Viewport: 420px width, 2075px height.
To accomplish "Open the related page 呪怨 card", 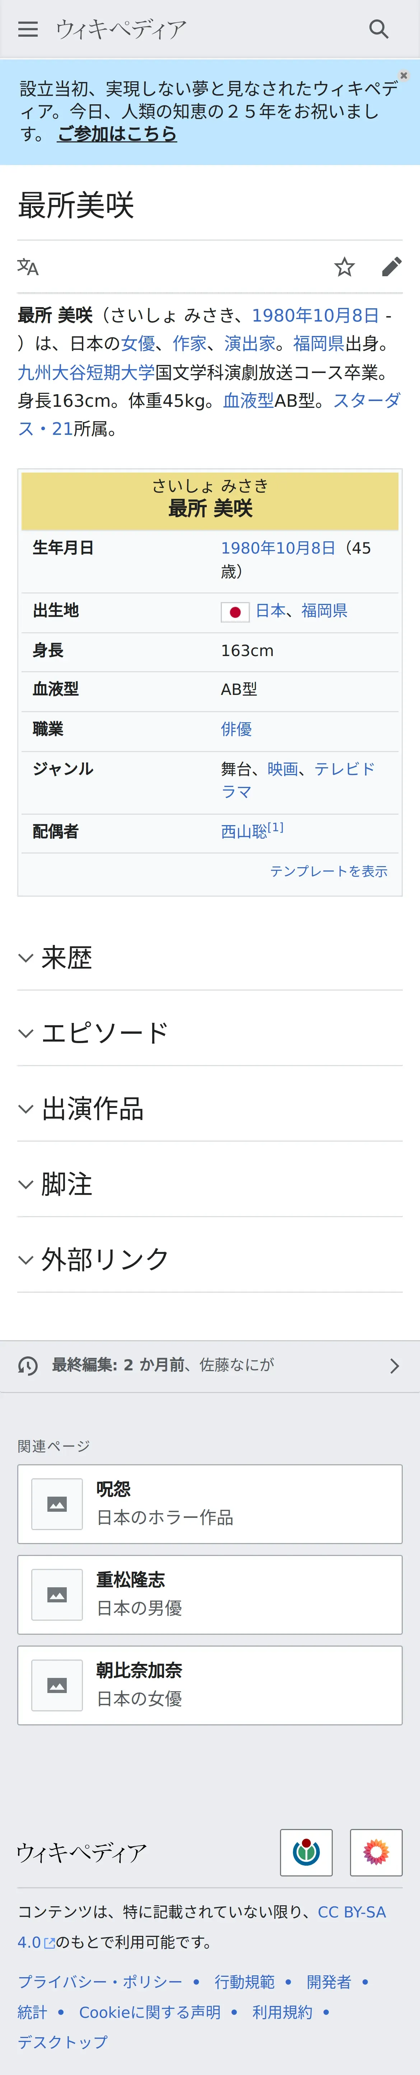I will (x=210, y=1503).
